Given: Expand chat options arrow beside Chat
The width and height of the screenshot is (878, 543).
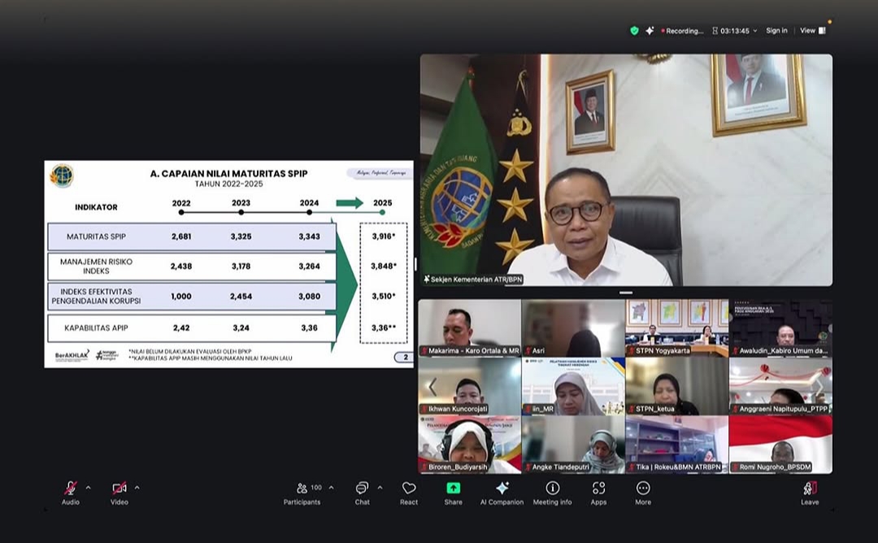Looking at the screenshot, I should tap(380, 488).
